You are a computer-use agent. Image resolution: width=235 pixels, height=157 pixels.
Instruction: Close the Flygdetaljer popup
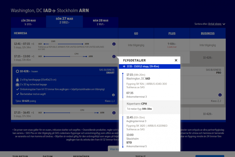point(176,60)
